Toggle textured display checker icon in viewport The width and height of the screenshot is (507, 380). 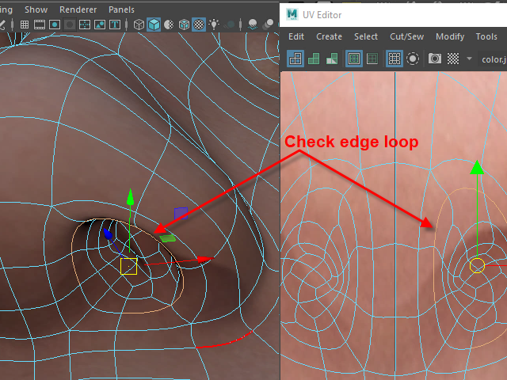(199, 25)
